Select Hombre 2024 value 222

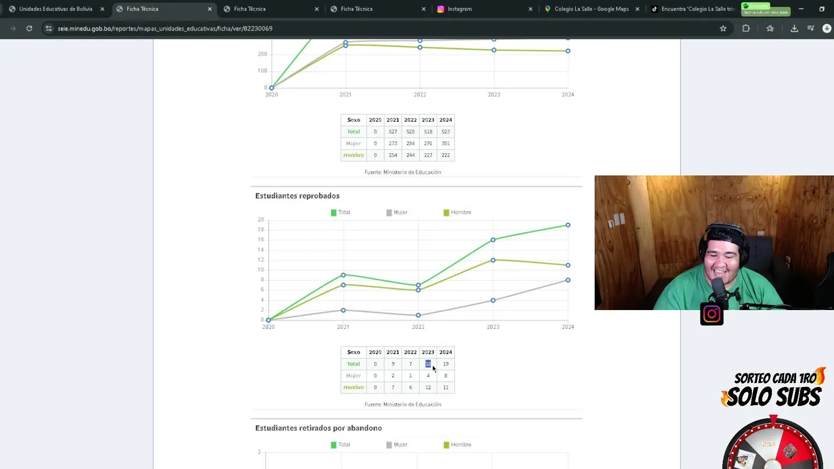point(446,155)
